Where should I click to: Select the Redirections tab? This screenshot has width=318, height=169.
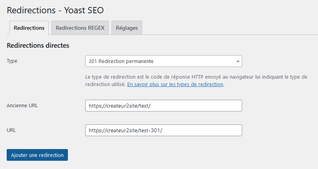pyautogui.click(x=29, y=28)
